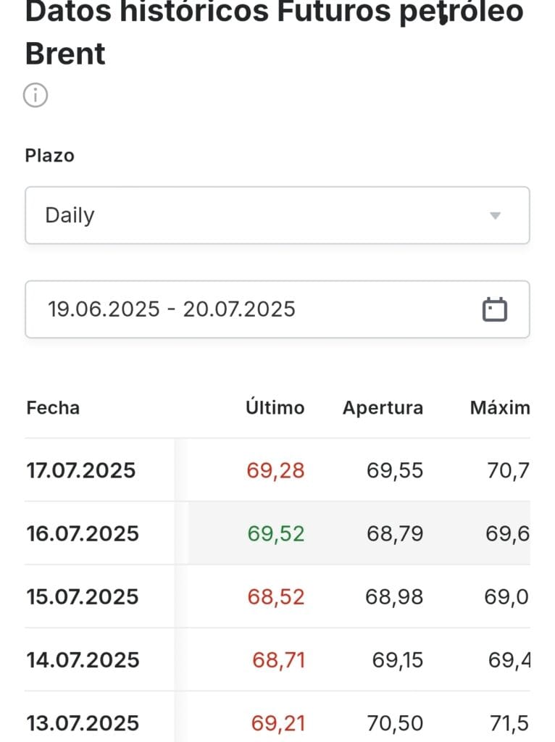The height and width of the screenshot is (742, 555).
Task: Select the 17.07.2025 date row
Action: click(81, 471)
